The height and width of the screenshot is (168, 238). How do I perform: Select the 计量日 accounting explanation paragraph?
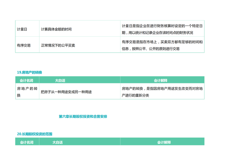click(x=162, y=29)
